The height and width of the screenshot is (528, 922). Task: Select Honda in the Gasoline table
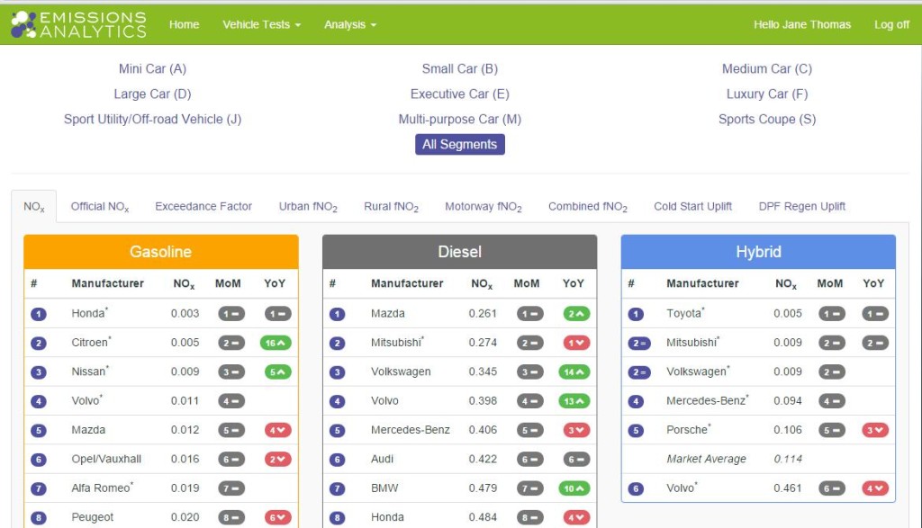point(89,313)
